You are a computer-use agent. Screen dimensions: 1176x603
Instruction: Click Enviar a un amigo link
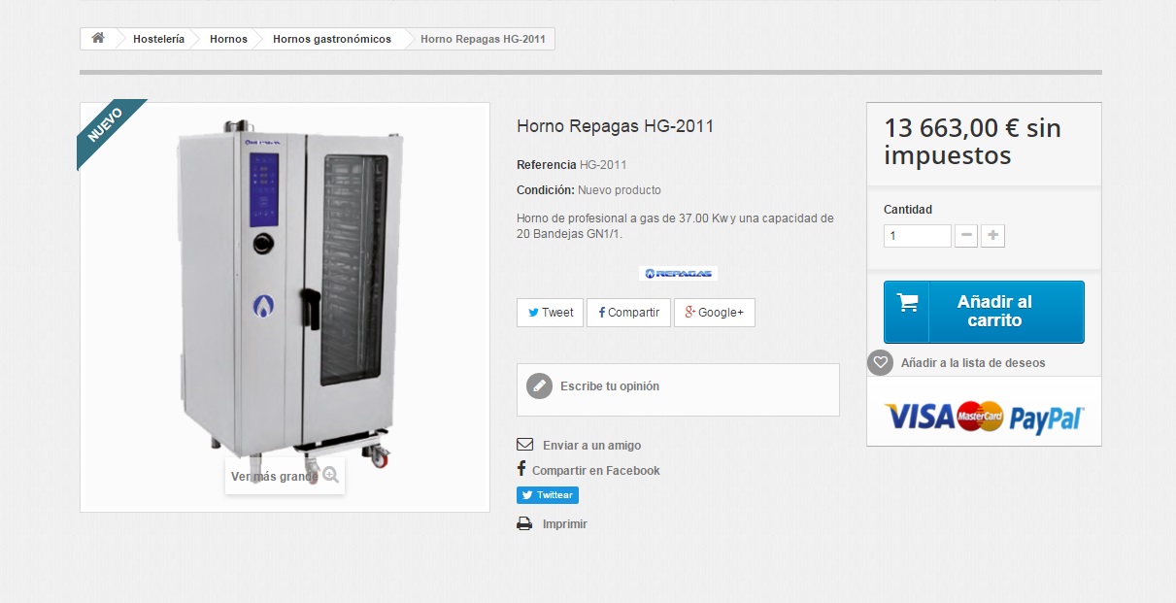[591, 446]
